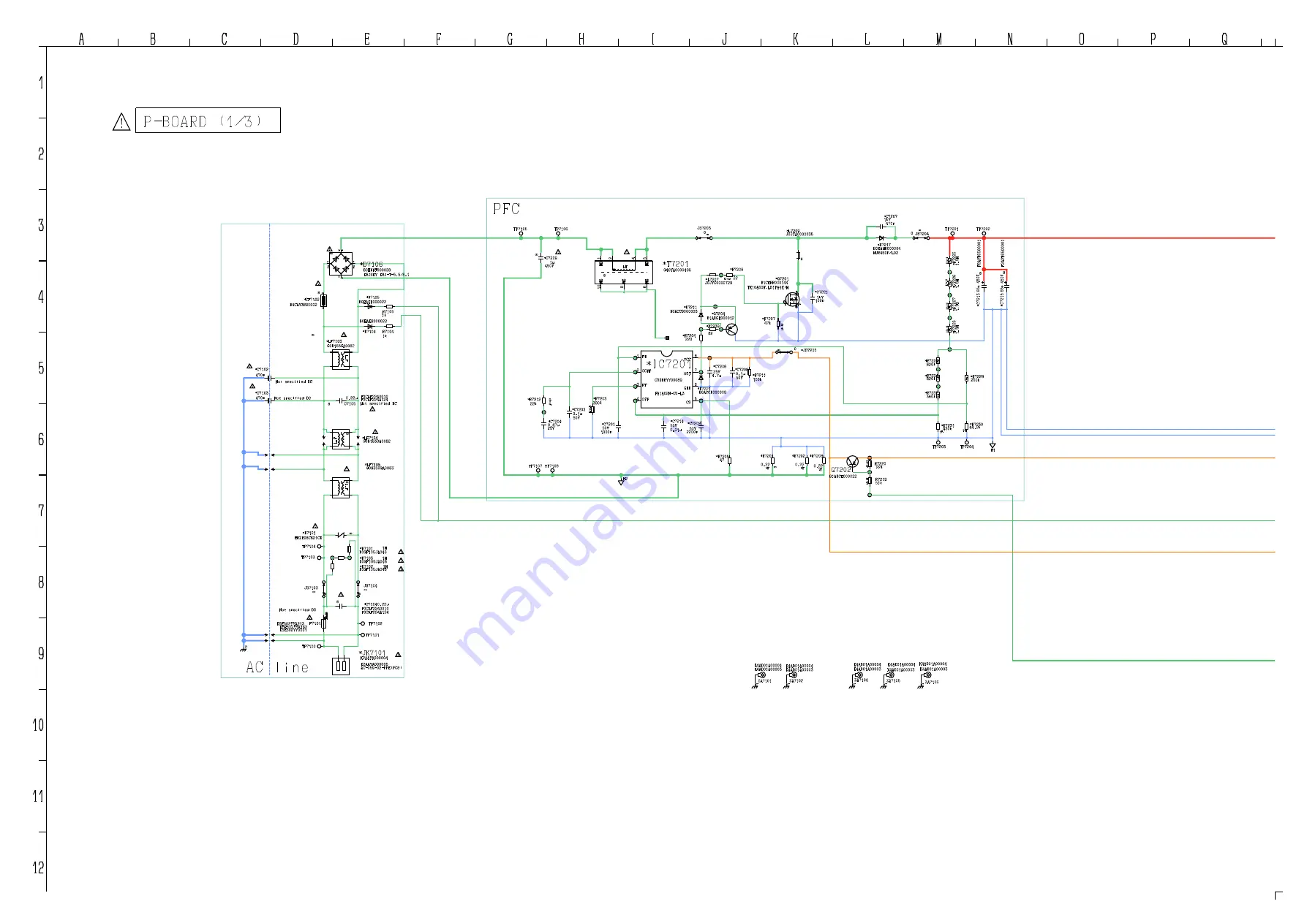Click test point TP7105 circle

pyautogui.click(x=521, y=234)
